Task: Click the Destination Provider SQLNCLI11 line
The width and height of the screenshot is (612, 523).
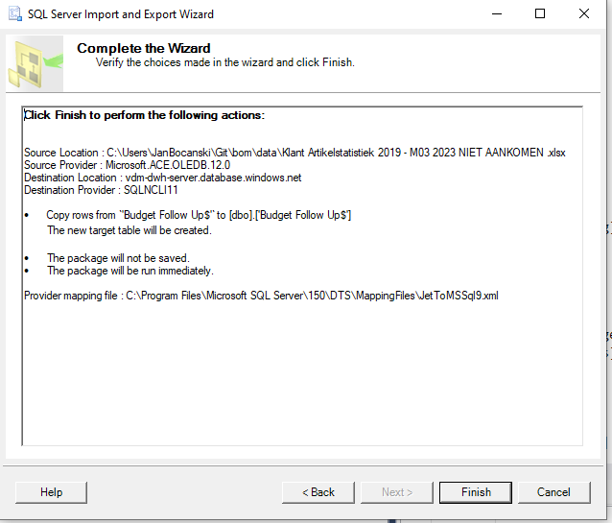Action: tap(101, 190)
